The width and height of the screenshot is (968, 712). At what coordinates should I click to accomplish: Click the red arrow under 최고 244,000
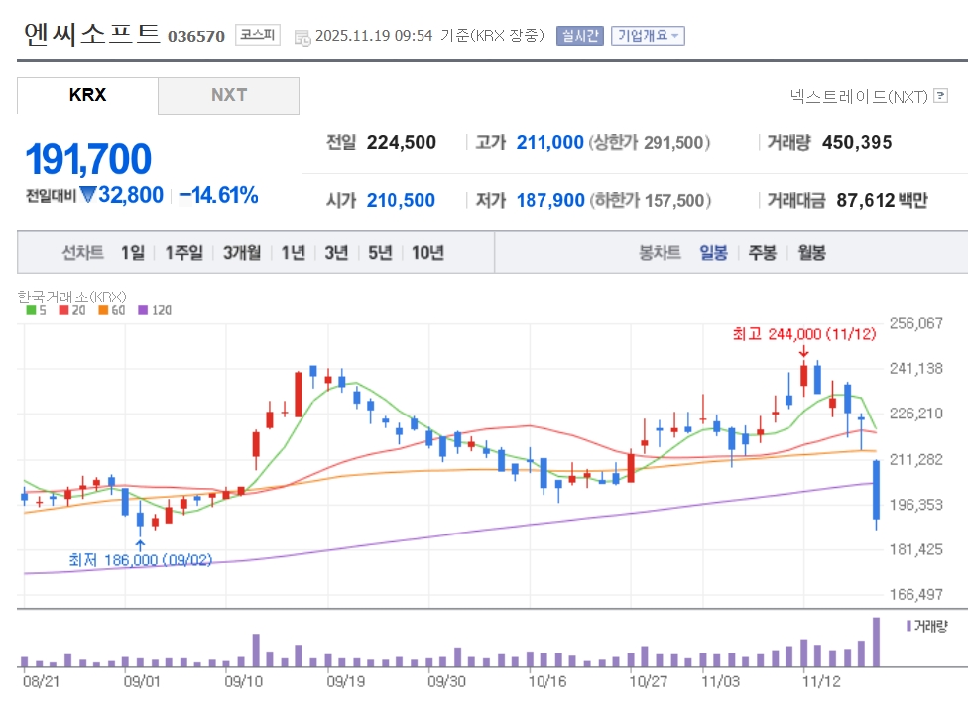pyautogui.click(x=803, y=351)
